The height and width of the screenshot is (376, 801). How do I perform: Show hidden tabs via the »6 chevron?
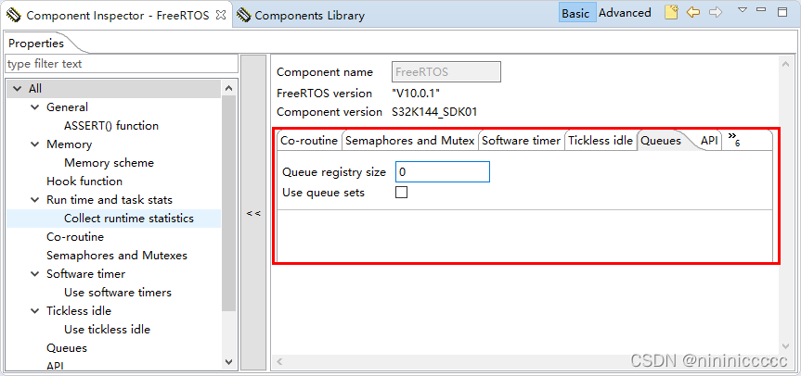point(734,140)
